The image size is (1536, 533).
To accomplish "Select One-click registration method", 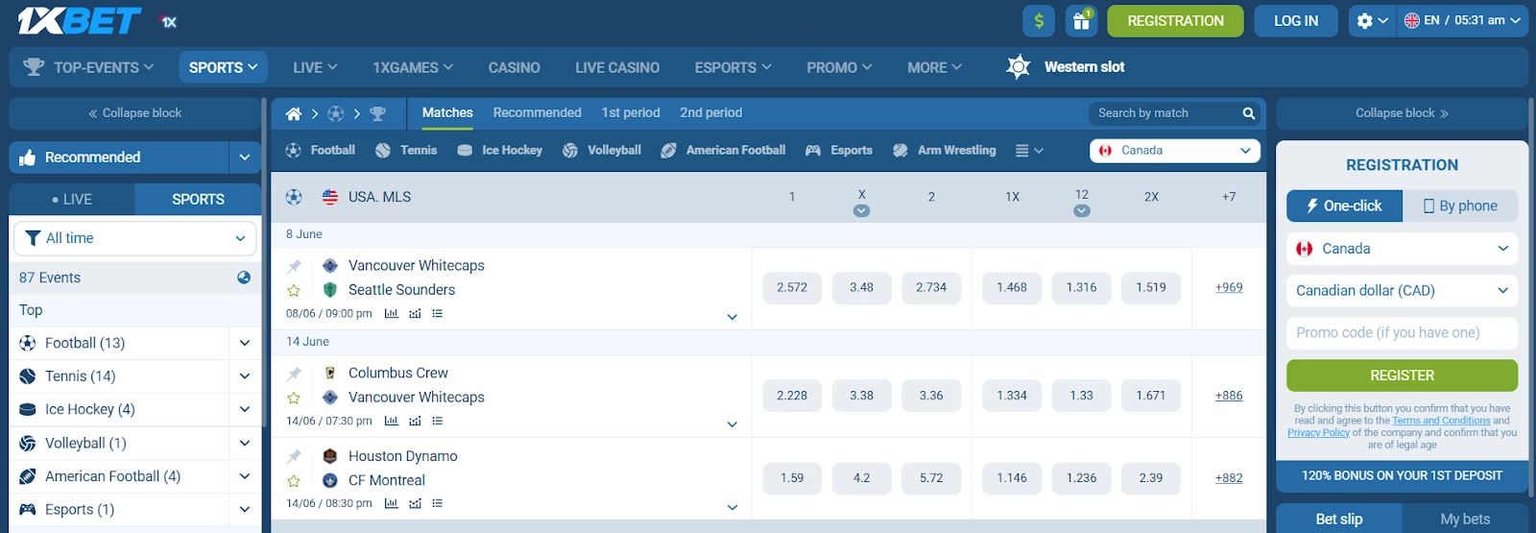I will click(1344, 206).
